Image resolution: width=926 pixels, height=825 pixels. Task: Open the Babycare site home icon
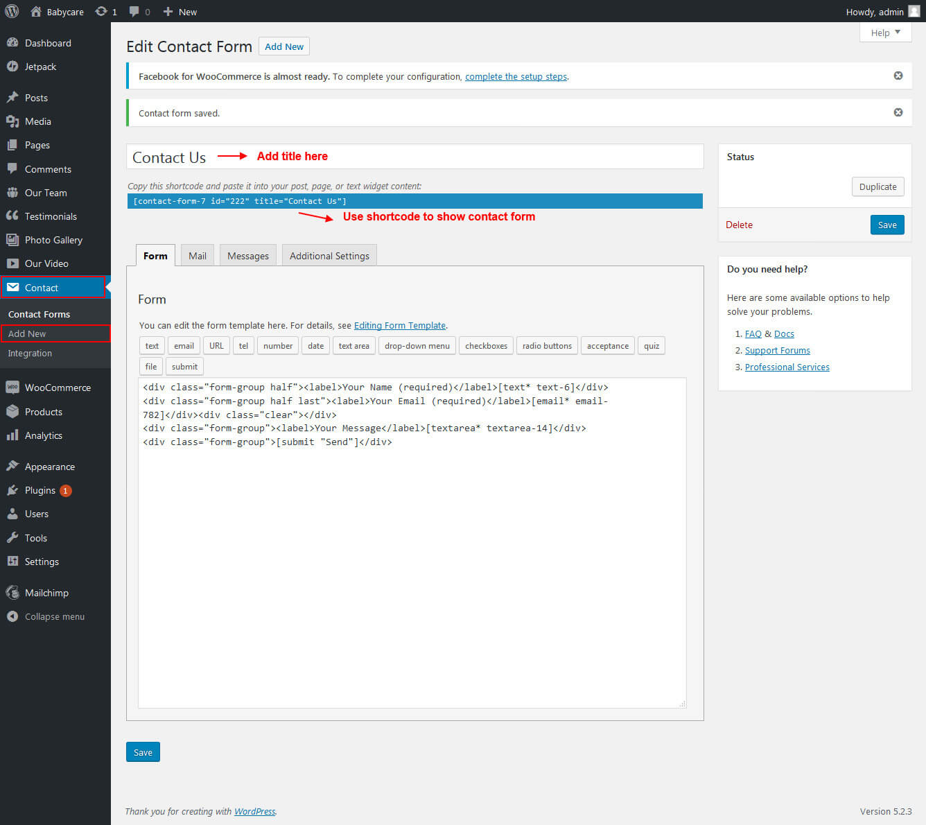click(x=36, y=11)
